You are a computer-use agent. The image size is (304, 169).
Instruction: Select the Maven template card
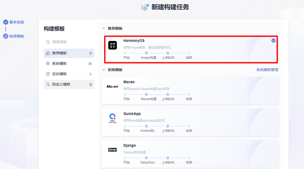(190, 90)
